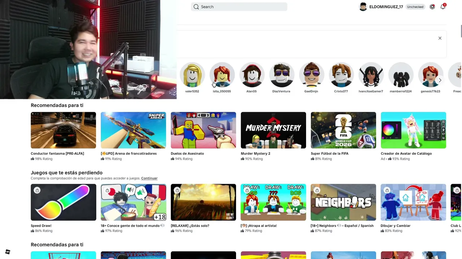Image resolution: width=462 pixels, height=259 pixels.
Task: Click the magnifier icon in the search bar
Action: [196, 7]
